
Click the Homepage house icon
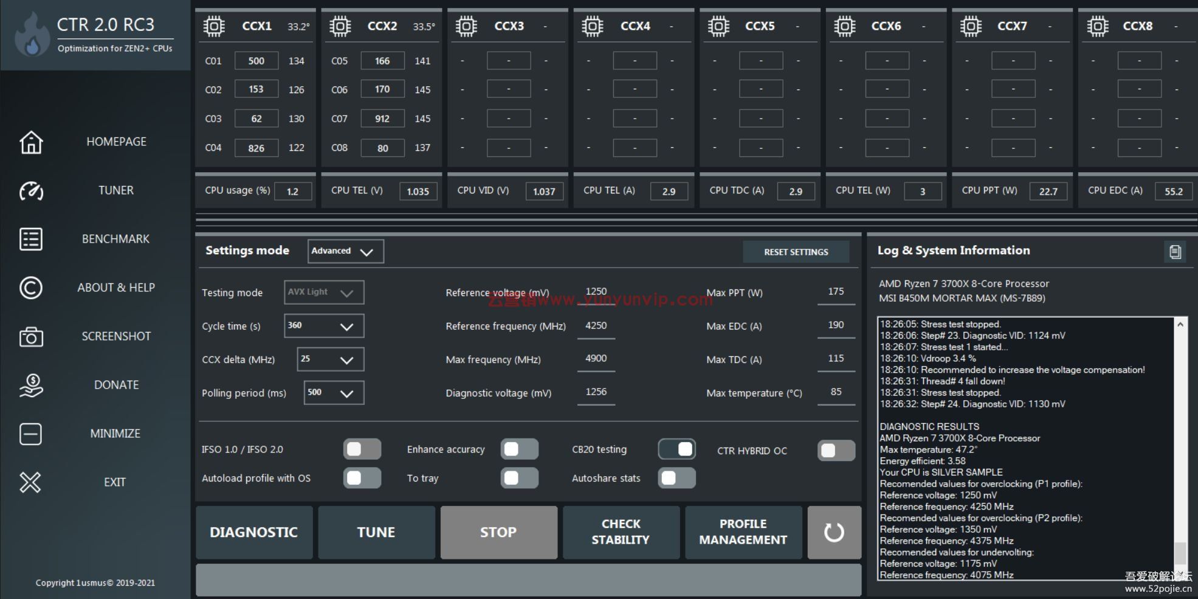point(31,142)
